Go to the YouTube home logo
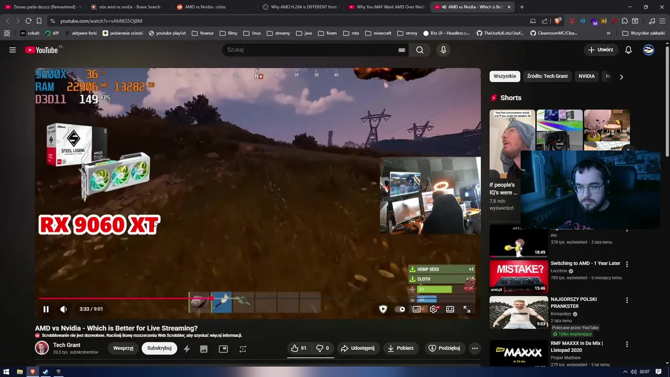This screenshot has width=670, height=377. 41,50
